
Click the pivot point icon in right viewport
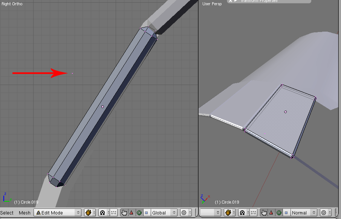[x=242, y=213]
